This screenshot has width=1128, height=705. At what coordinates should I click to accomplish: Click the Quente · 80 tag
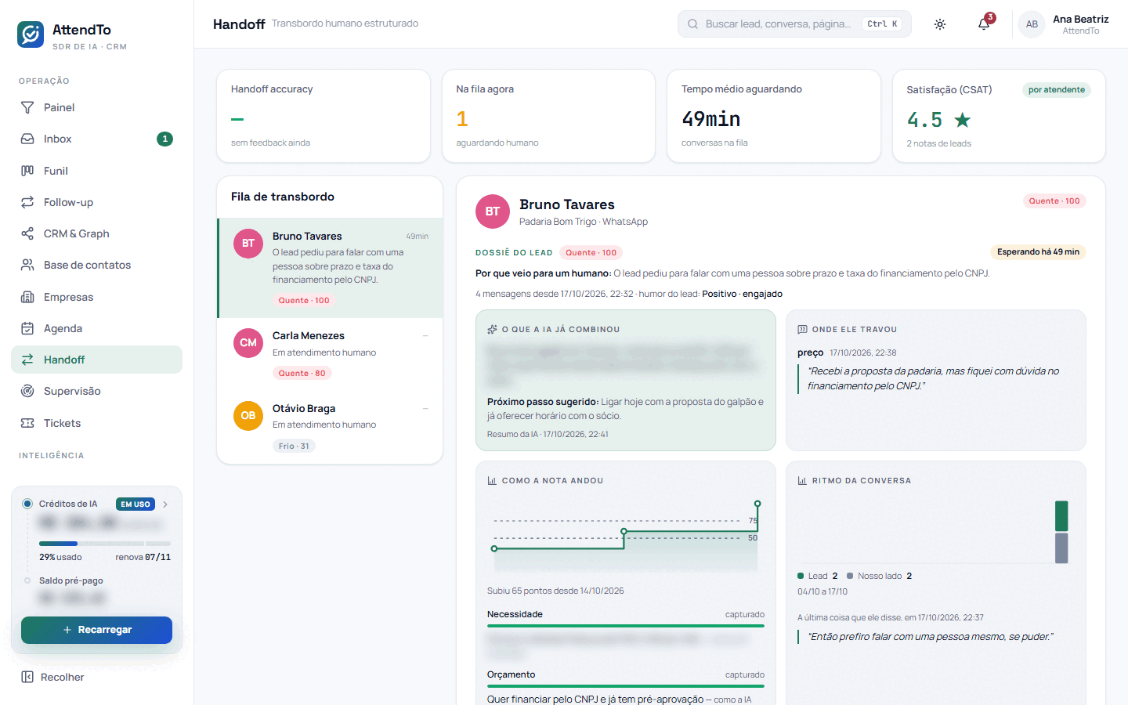[302, 373]
